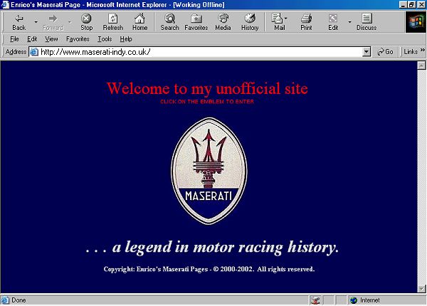This screenshot has height=306, width=427.
Task: Minimize the Internet Explorer window
Action: point(404,5)
